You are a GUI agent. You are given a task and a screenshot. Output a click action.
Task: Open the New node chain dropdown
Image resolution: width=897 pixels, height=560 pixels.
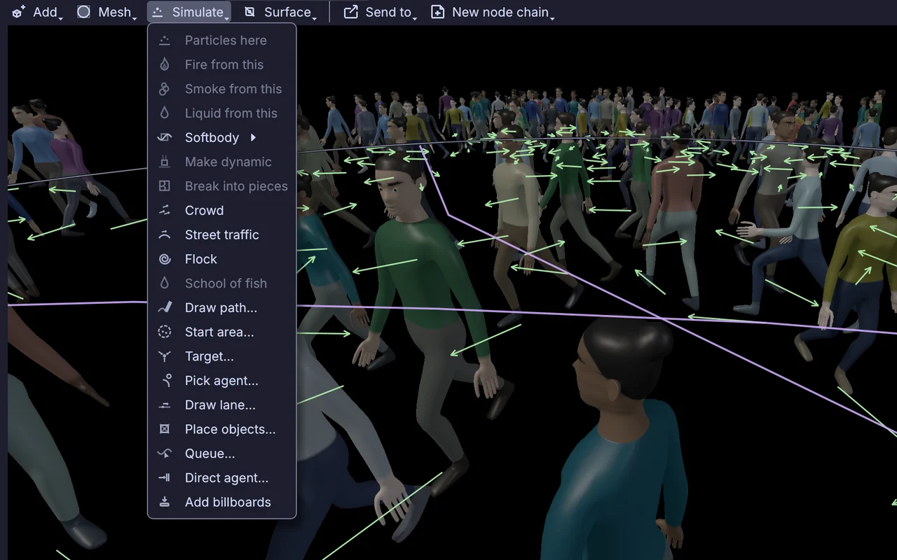coord(493,12)
